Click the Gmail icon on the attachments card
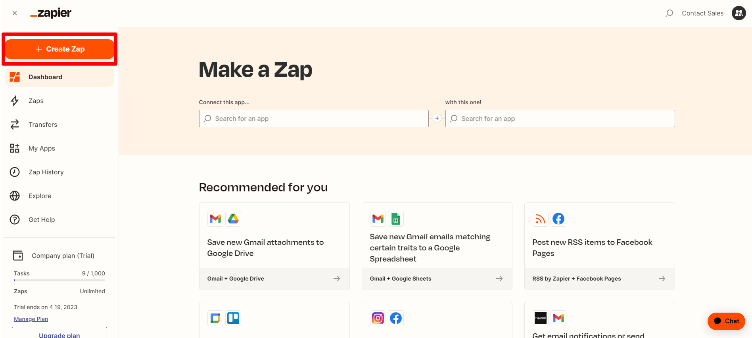752x338 pixels. tap(215, 218)
